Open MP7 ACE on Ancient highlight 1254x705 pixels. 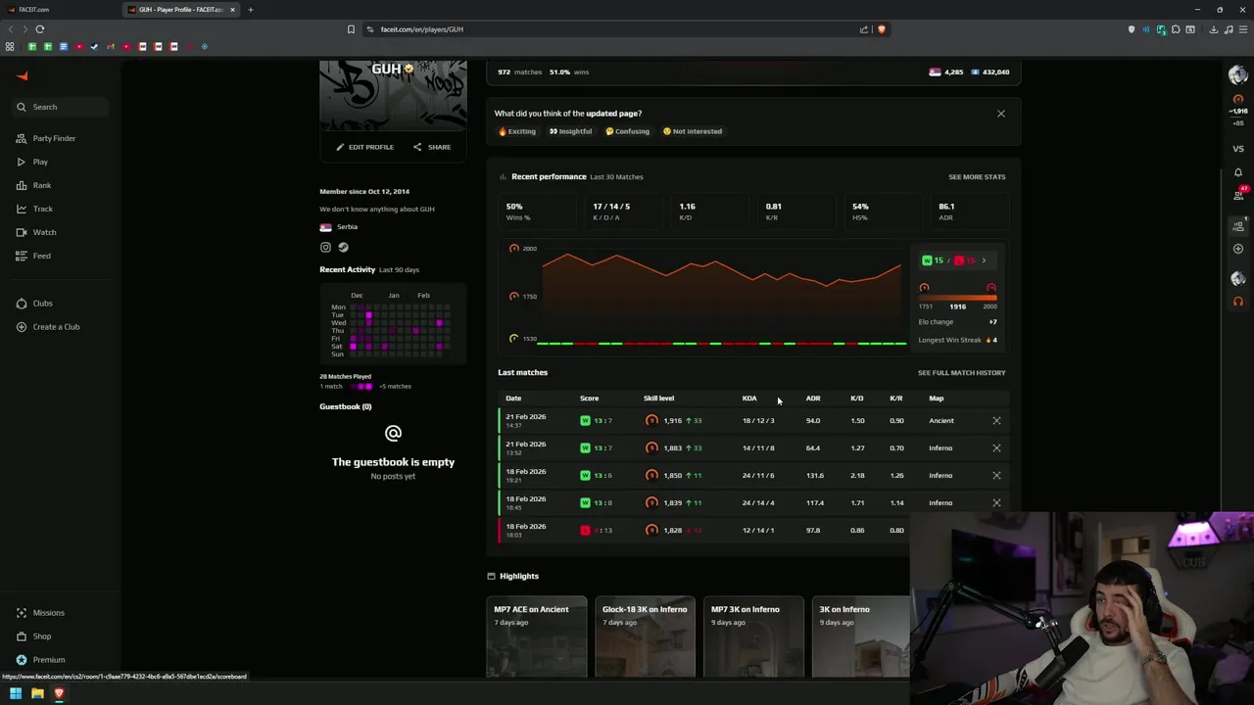536,636
